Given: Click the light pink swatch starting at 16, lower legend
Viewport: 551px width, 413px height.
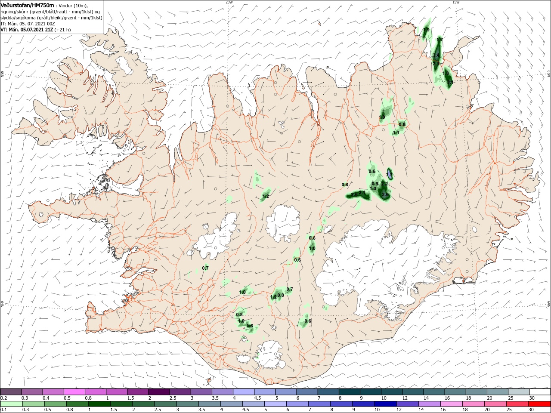Looking at the screenshot, I should tap(452, 404).
